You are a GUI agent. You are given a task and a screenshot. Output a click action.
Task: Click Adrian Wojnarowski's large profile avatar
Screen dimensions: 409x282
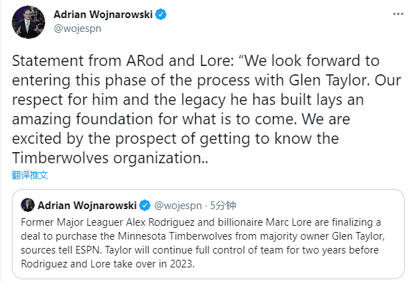pyautogui.click(x=28, y=22)
